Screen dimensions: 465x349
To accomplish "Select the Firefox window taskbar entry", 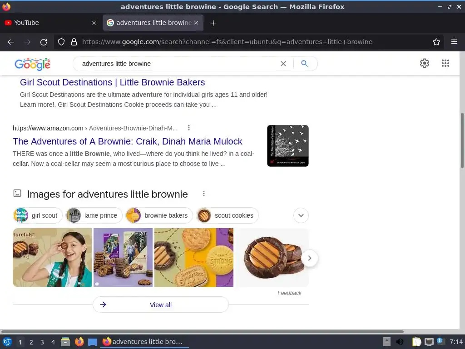I will pyautogui.click(x=145, y=342).
